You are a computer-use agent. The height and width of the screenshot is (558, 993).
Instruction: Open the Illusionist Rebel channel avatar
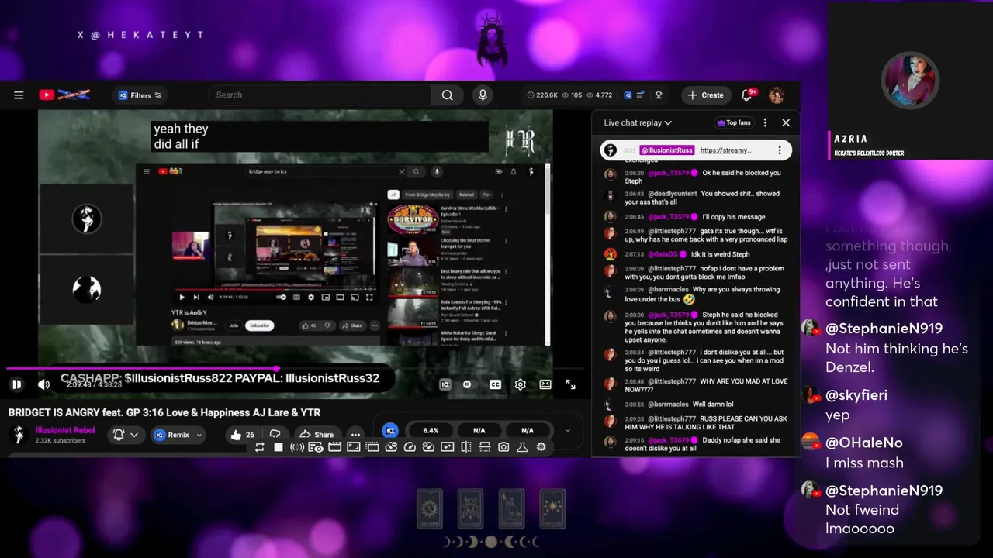pos(18,435)
